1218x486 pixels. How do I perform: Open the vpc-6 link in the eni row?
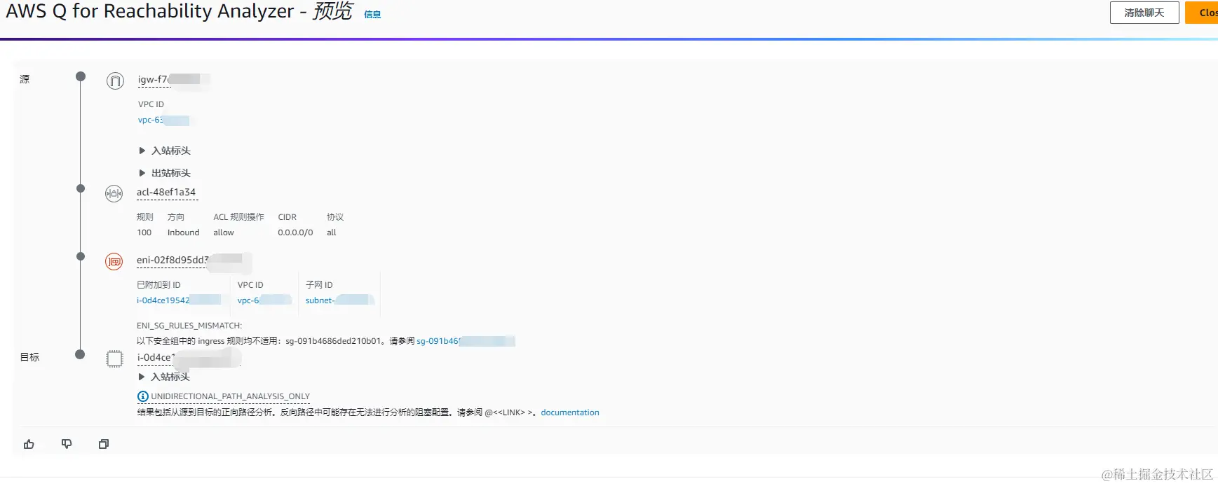point(264,300)
